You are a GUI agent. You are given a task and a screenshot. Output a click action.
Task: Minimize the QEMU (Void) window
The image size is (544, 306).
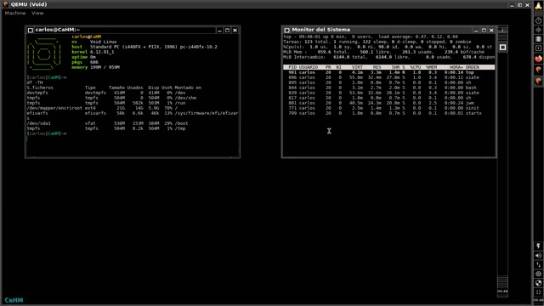[x=512, y=5]
